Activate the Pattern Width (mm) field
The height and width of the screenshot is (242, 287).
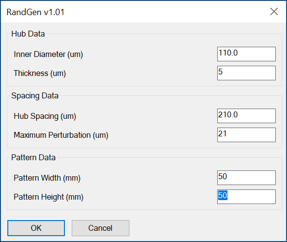(x=246, y=178)
